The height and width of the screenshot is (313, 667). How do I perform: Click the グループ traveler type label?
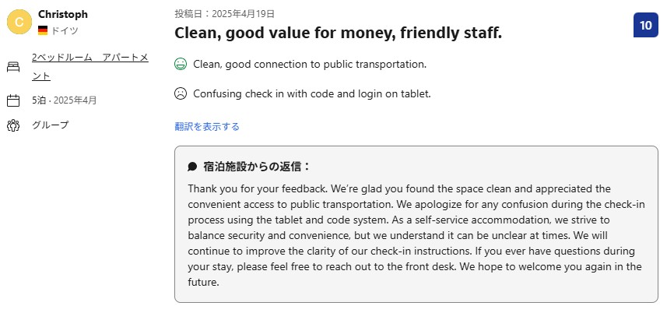[x=51, y=125]
